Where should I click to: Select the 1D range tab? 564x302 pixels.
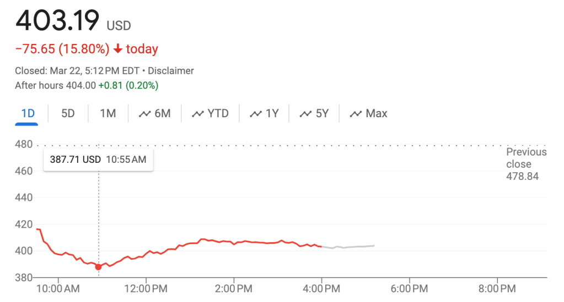click(x=28, y=114)
